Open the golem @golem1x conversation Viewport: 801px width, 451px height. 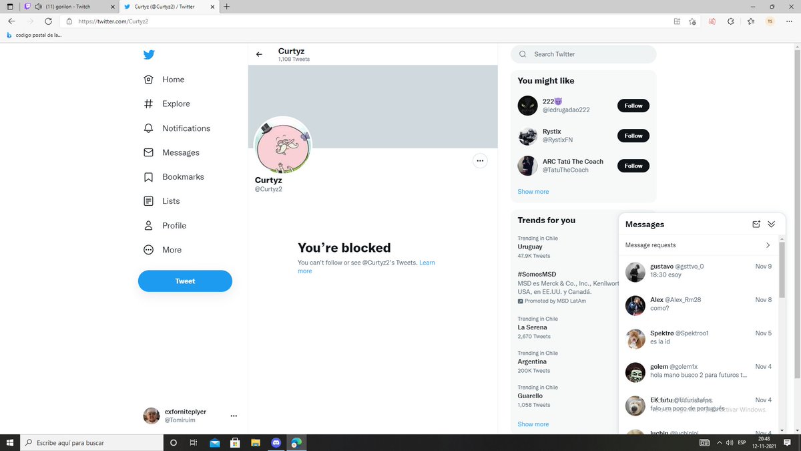(x=698, y=372)
